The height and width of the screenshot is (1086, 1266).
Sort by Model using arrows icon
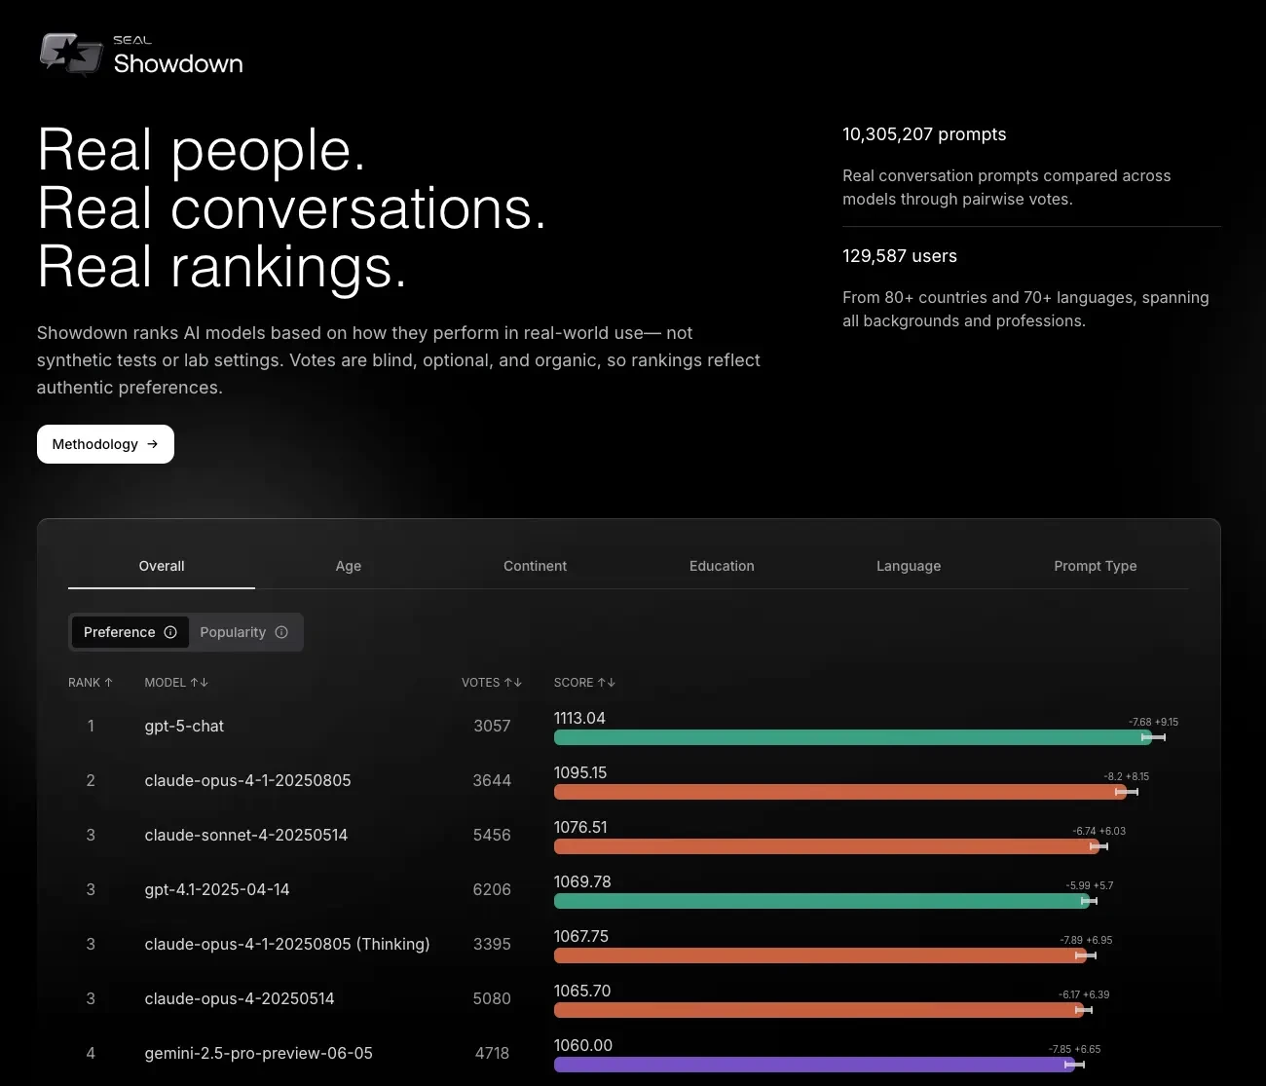[199, 683]
